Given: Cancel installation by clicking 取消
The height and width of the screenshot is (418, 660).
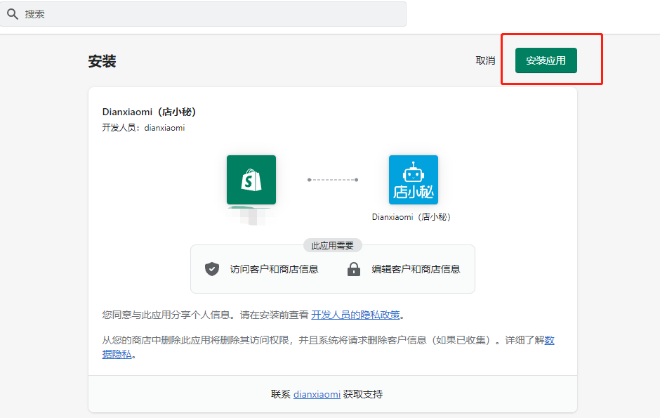Looking at the screenshot, I should coord(485,60).
